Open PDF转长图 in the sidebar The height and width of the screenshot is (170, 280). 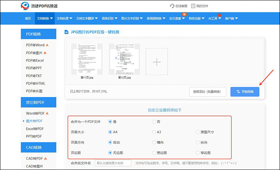pyautogui.click(x=34, y=91)
